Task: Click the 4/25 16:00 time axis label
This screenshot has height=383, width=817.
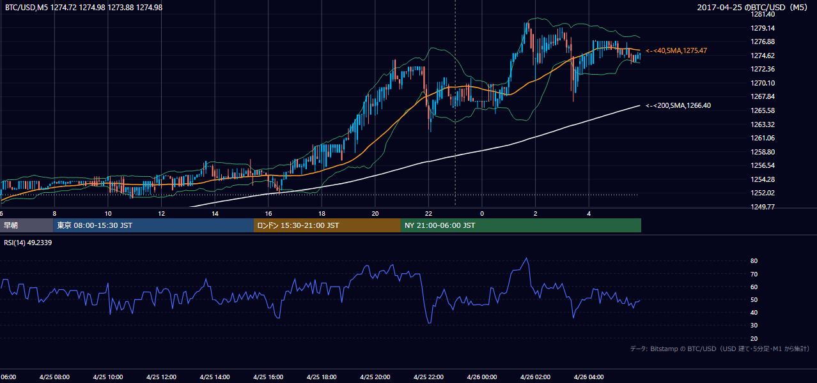Action: 268,377
